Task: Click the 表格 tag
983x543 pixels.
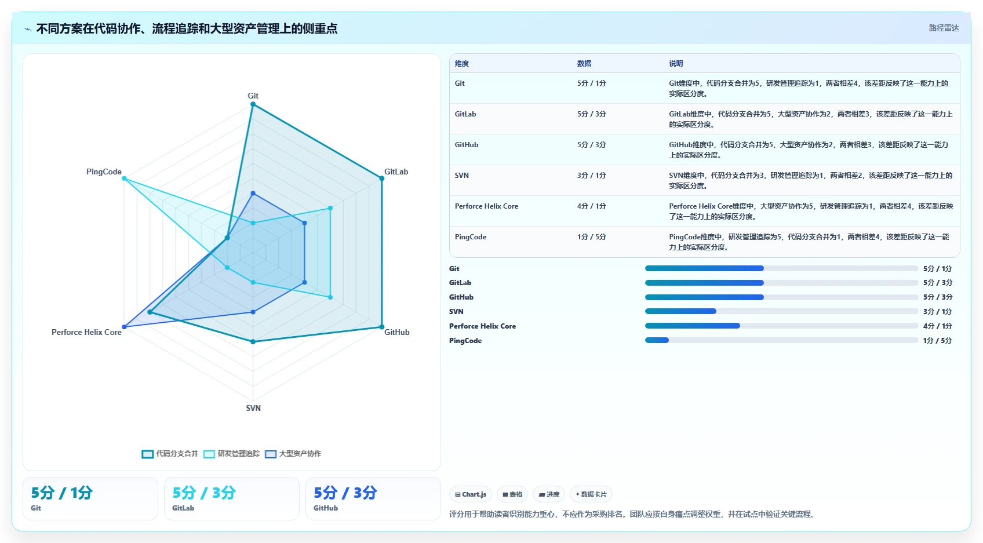Action: [512, 494]
